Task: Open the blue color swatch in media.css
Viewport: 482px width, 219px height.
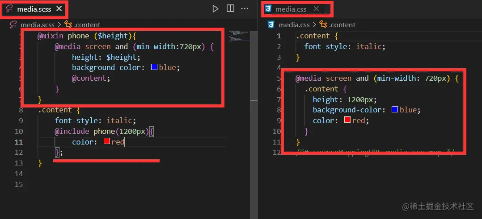Action: click(x=395, y=110)
